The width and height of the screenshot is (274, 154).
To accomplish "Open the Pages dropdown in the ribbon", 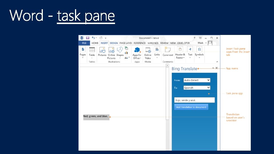I will 83,52.
